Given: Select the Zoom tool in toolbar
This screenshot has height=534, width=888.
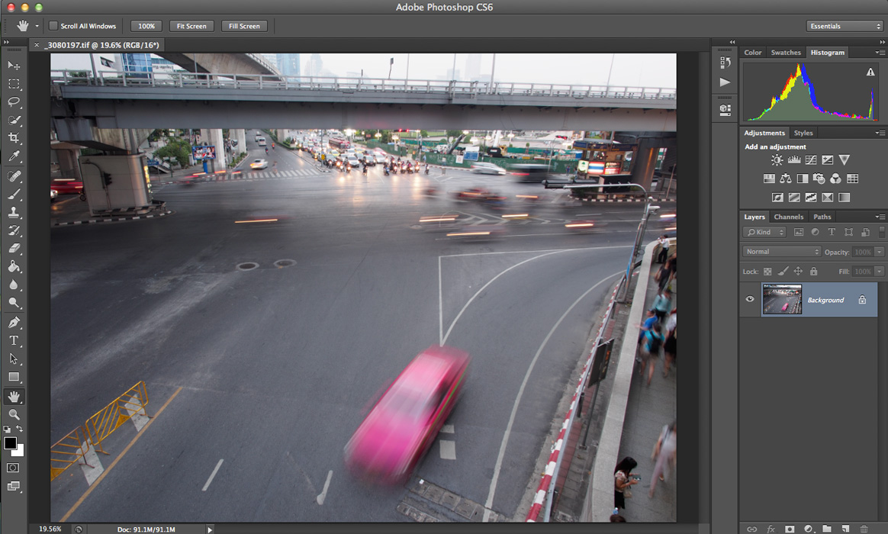Looking at the screenshot, I should [14, 414].
